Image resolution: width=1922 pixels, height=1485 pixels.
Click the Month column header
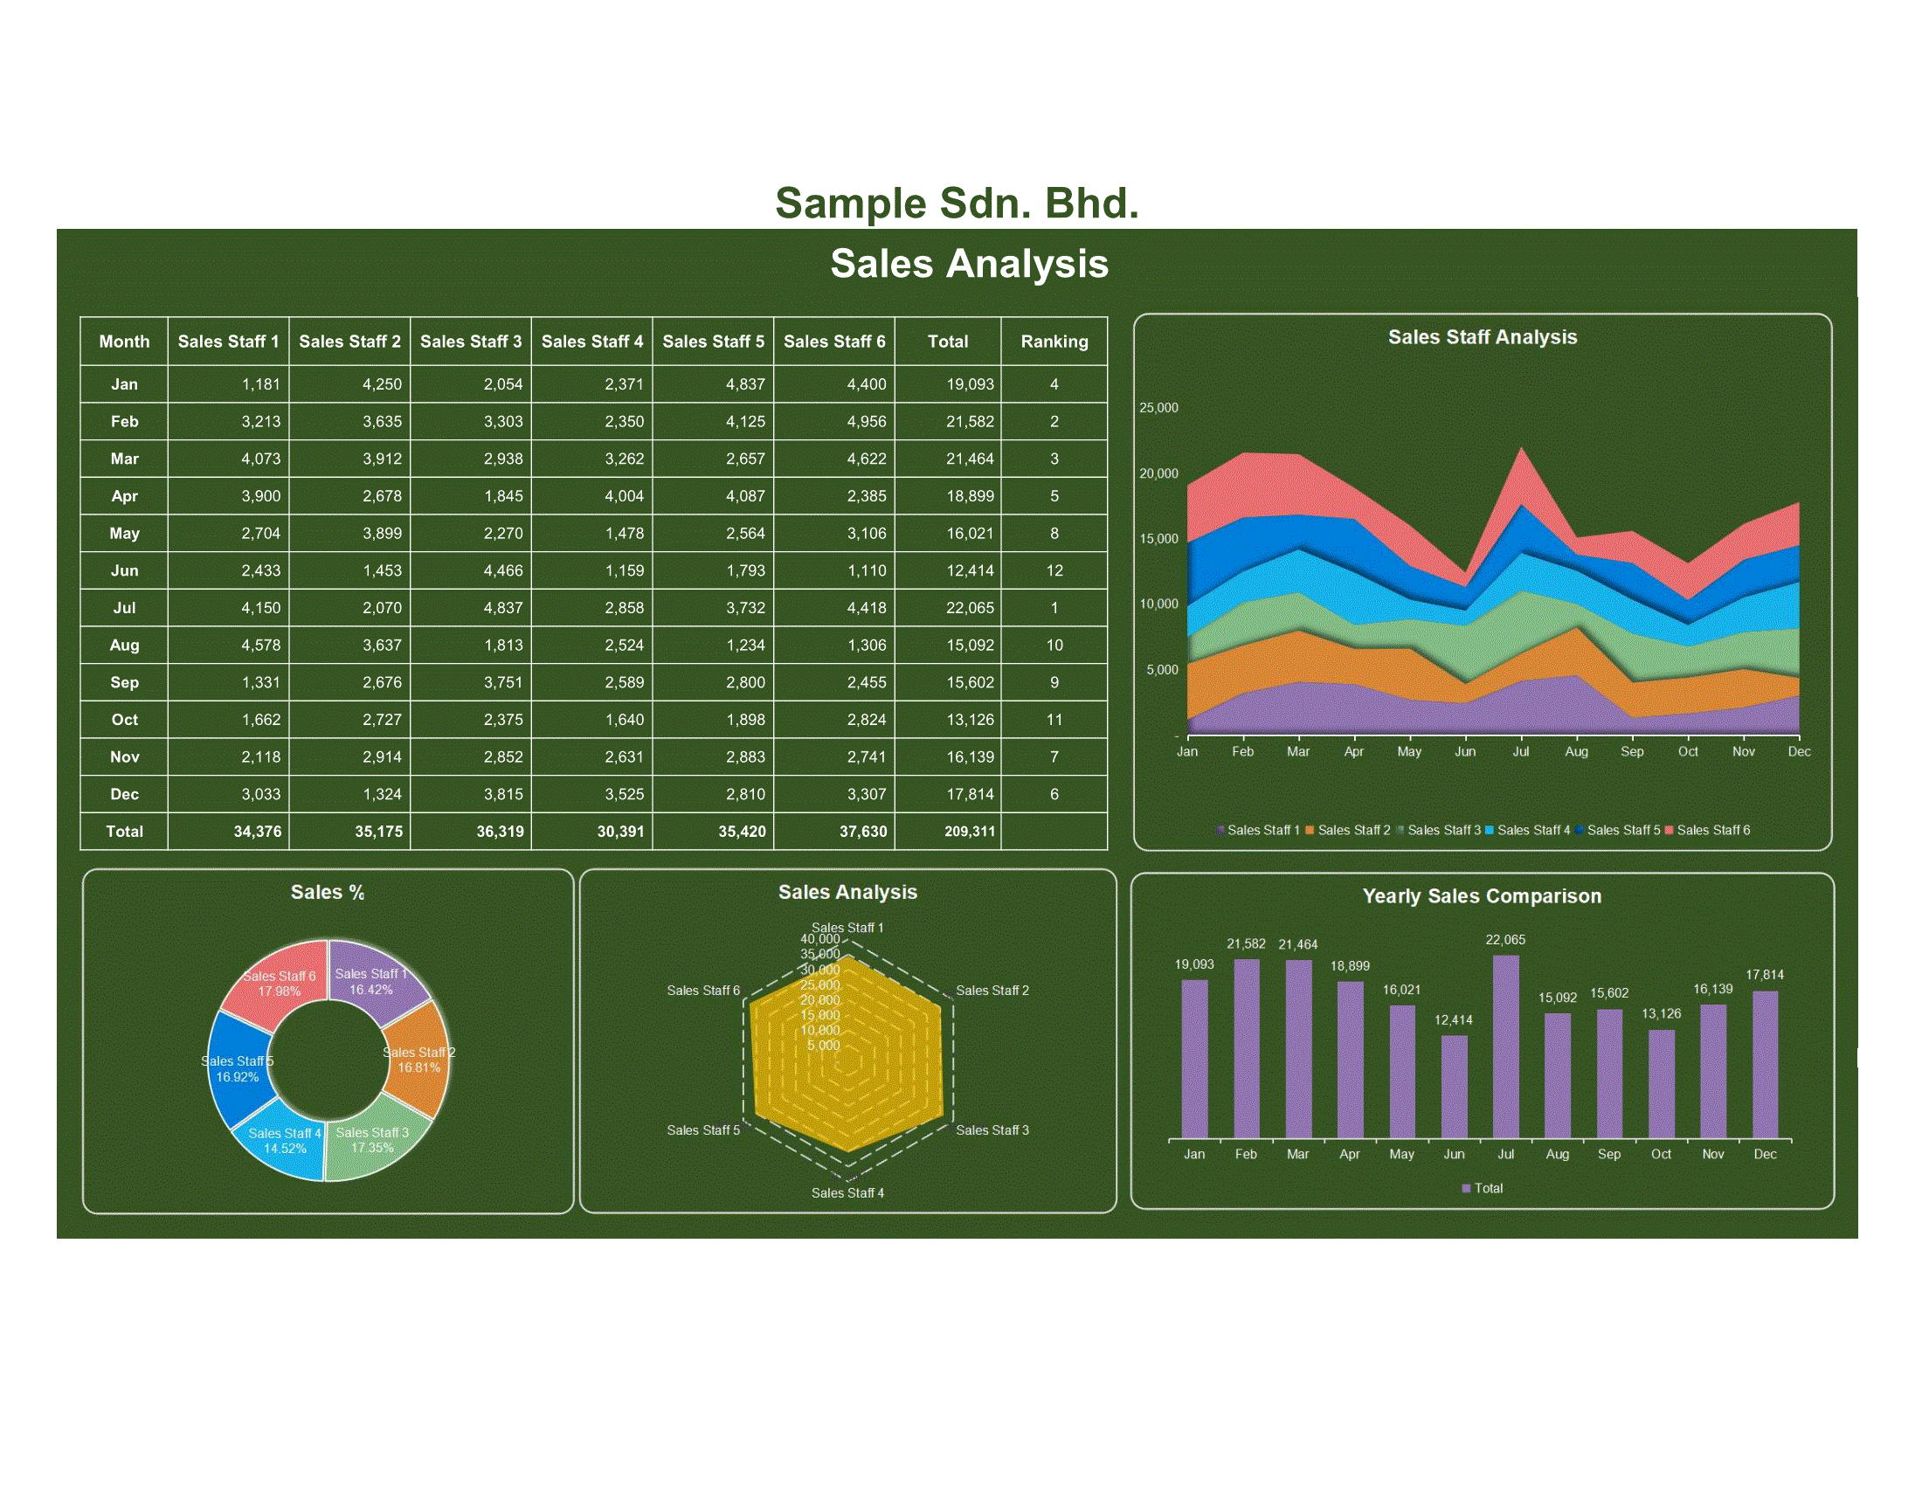coord(124,342)
